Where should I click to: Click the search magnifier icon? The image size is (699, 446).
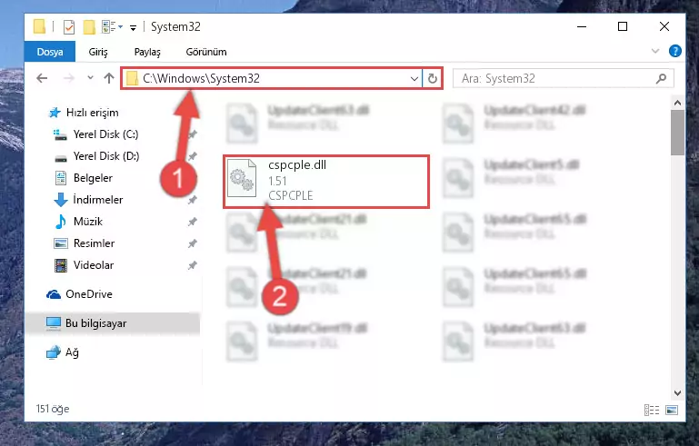click(x=661, y=79)
